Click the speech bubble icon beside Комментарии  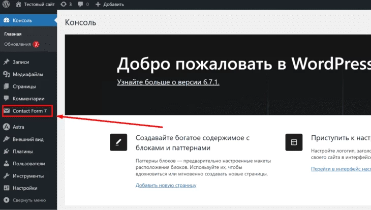[7, 99]
